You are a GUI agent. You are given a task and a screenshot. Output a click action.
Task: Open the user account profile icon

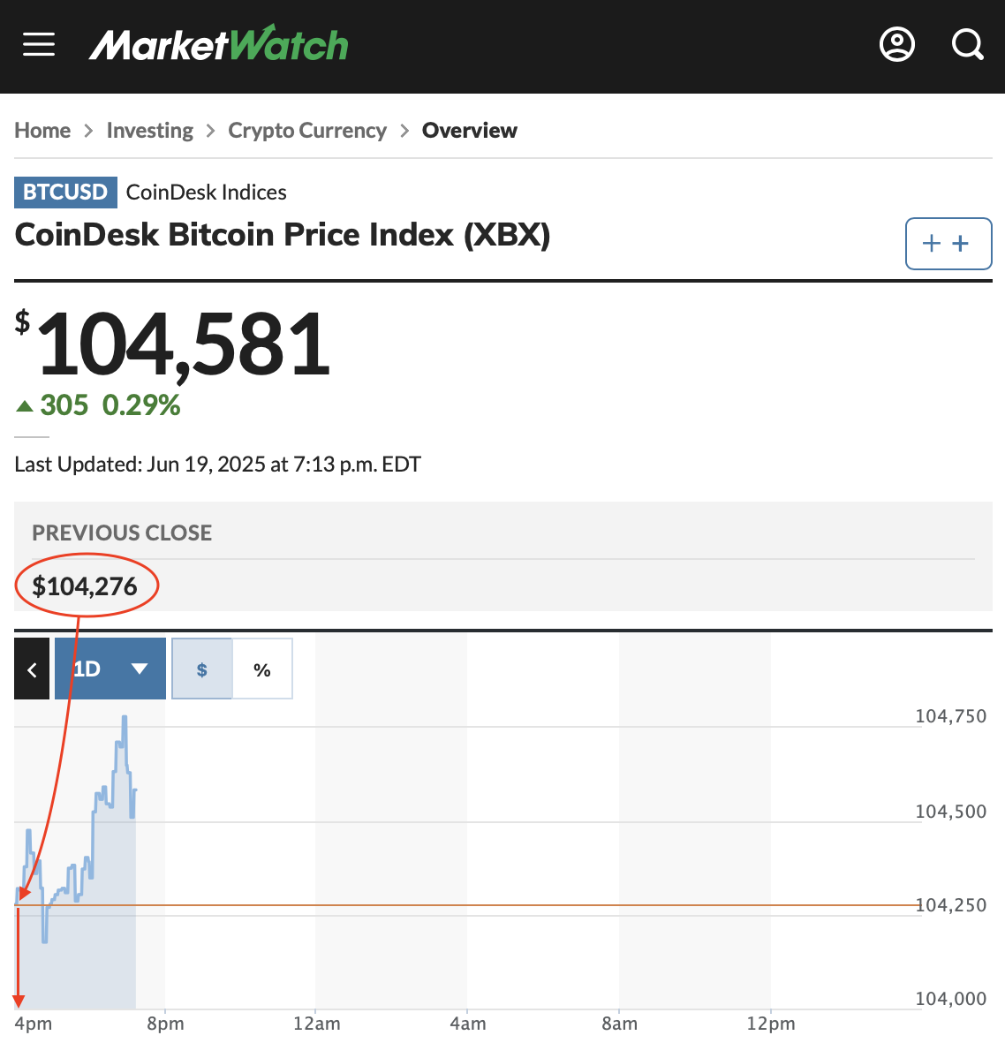click(897, 44)
